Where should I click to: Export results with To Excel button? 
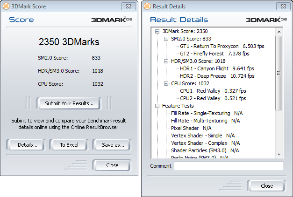point(69,145)
